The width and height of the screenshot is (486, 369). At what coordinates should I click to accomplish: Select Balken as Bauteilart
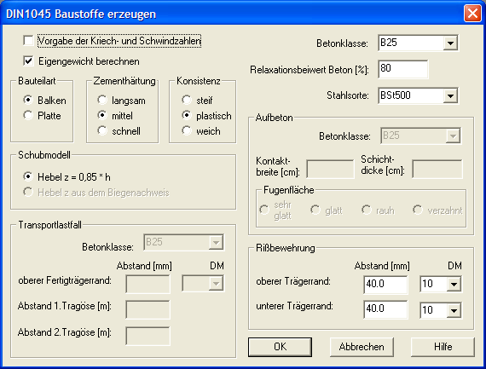28,100
